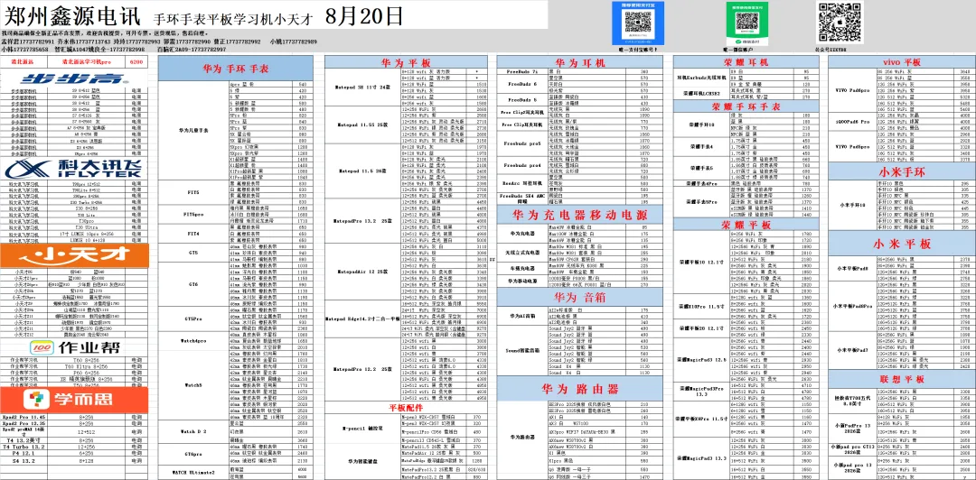Click the 荣耀手表5 category cell
Viewport: 976px width, 480px height.
click(702, 168)
